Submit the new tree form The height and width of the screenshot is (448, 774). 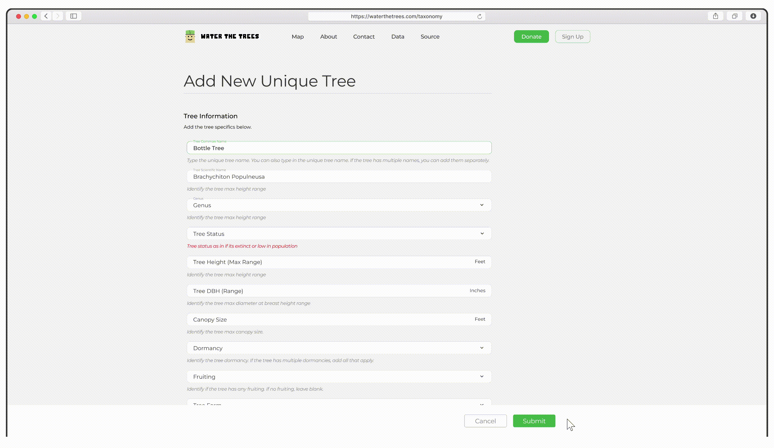point(534,421)
